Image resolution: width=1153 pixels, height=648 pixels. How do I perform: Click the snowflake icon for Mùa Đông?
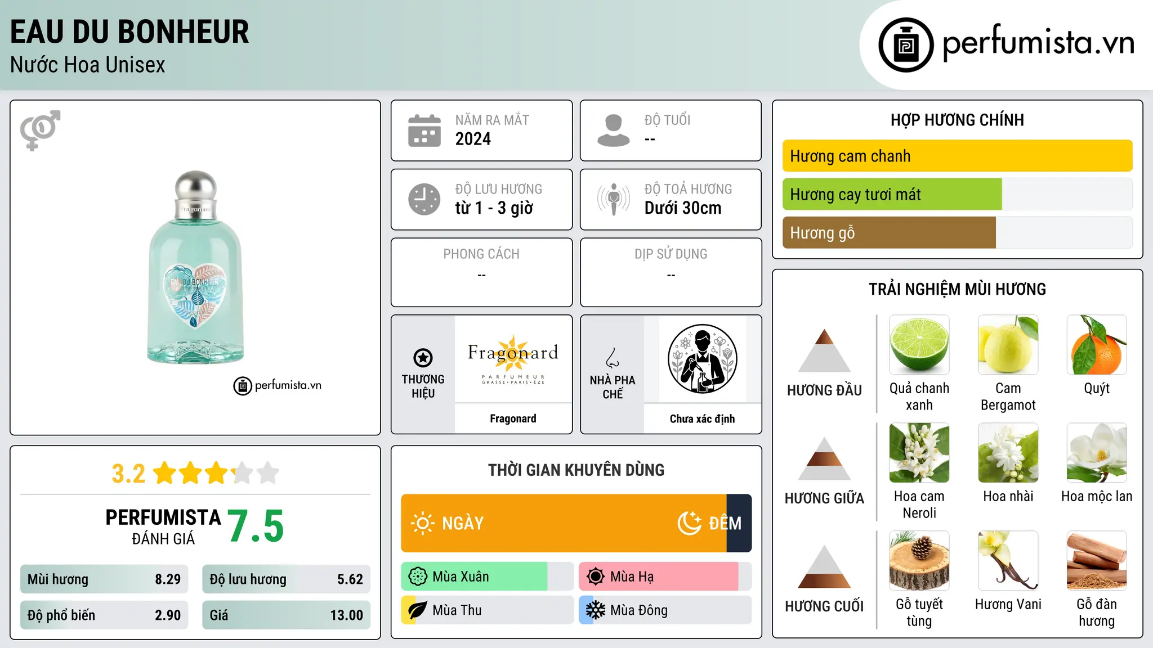click(596, 610)
